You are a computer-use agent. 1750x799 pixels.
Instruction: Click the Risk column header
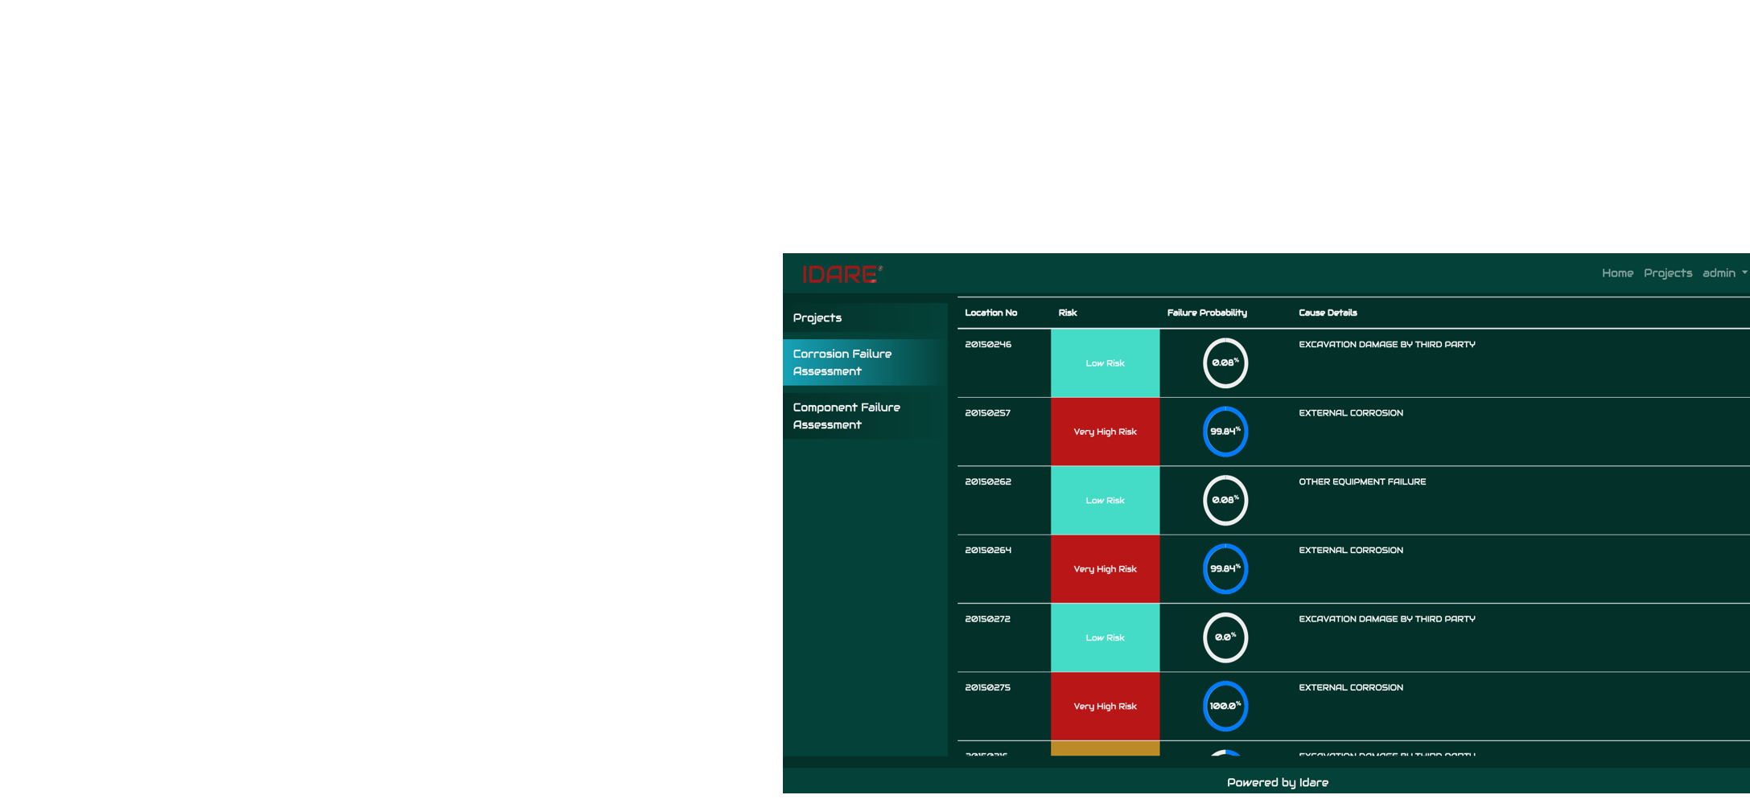coord(1068,313)
